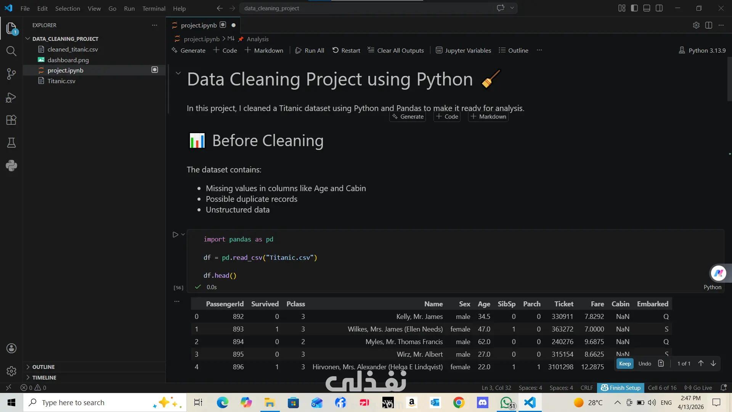Viewport: 732px width, 412px height.
Task: Go forward in navigation history
Action: tap(232, 8)
